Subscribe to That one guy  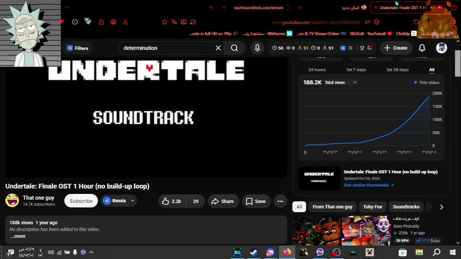click(81, 201)
